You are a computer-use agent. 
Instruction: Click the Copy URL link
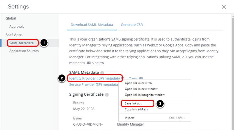point(136,78)
